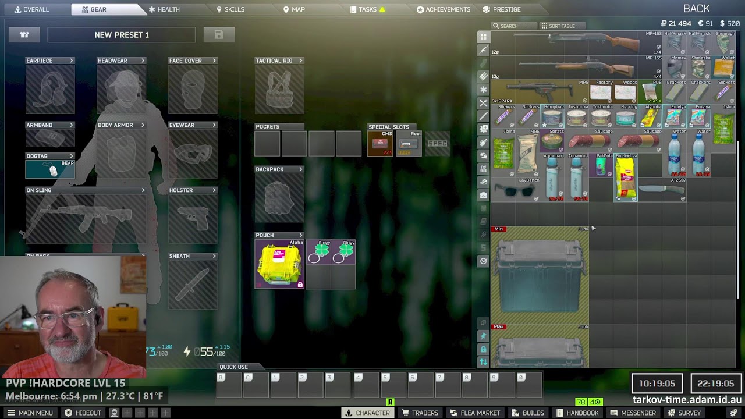Screen dimensions: 745x419
Task: Select the CMS kit in special slots
Action: click(380, 143)
